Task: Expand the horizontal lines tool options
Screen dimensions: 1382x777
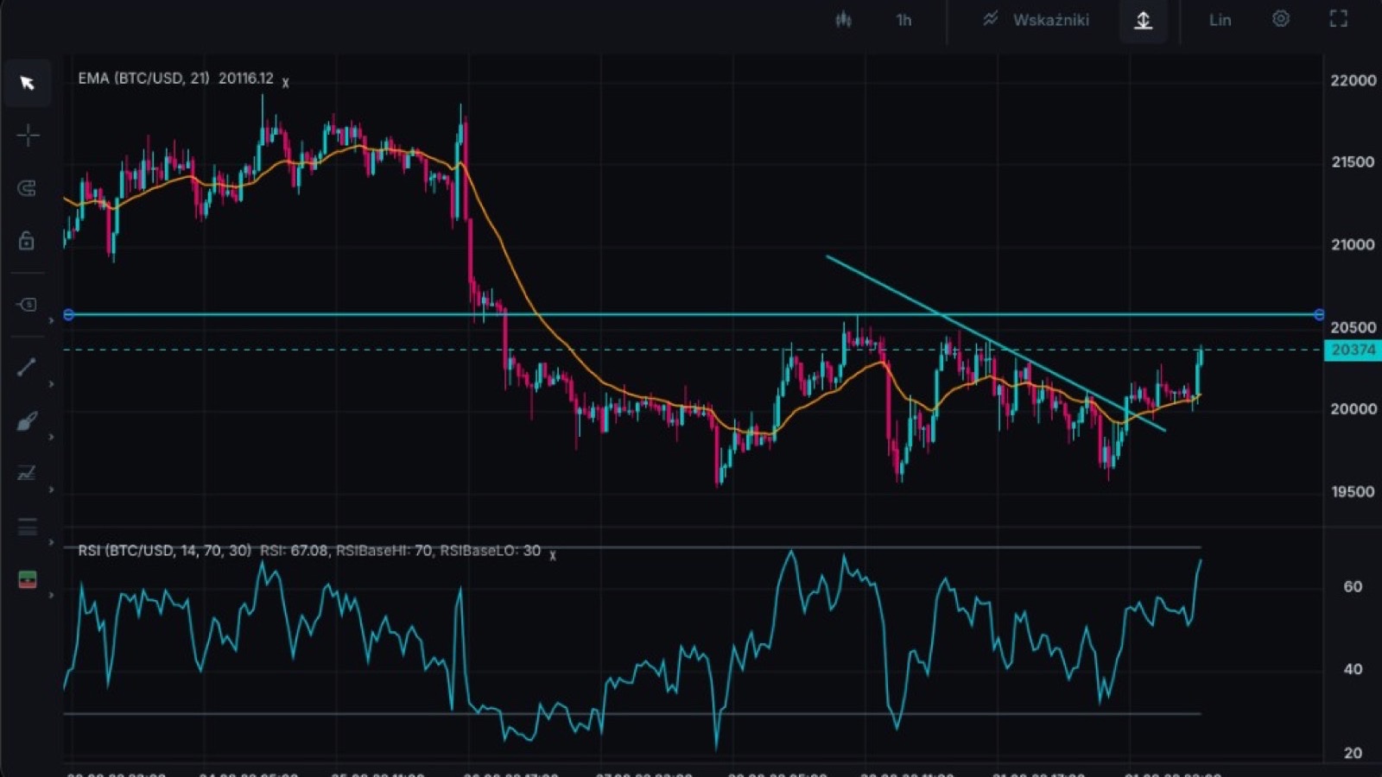Action: [x=51, y=542]
